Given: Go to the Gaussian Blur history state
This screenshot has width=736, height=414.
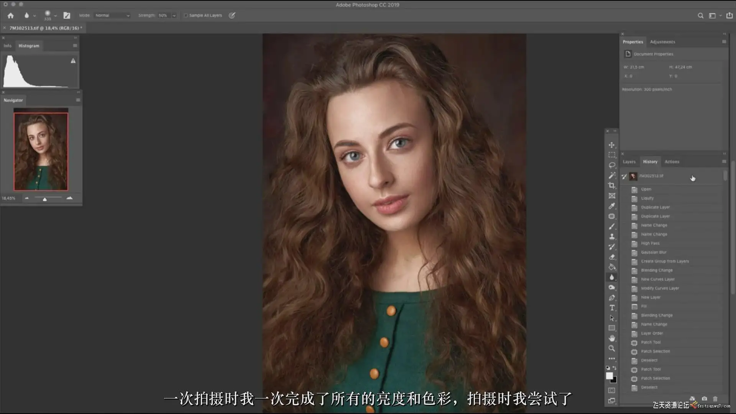Looking at the screenshot, I should (654, 252).
